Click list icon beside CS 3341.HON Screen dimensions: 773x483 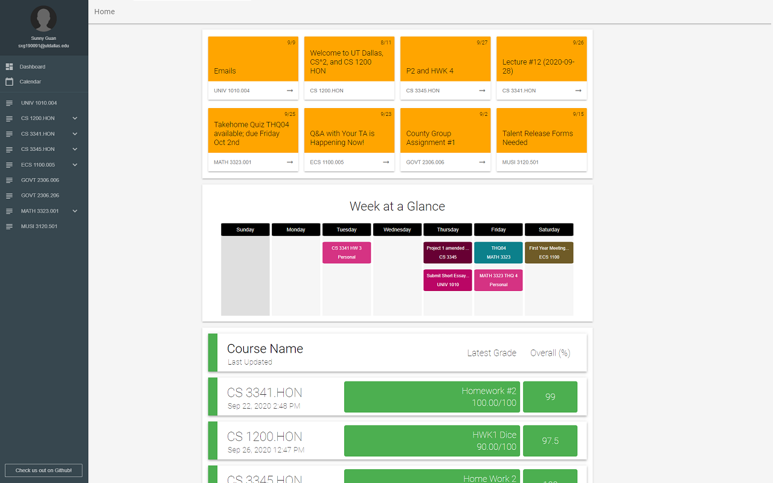point(9,134)
